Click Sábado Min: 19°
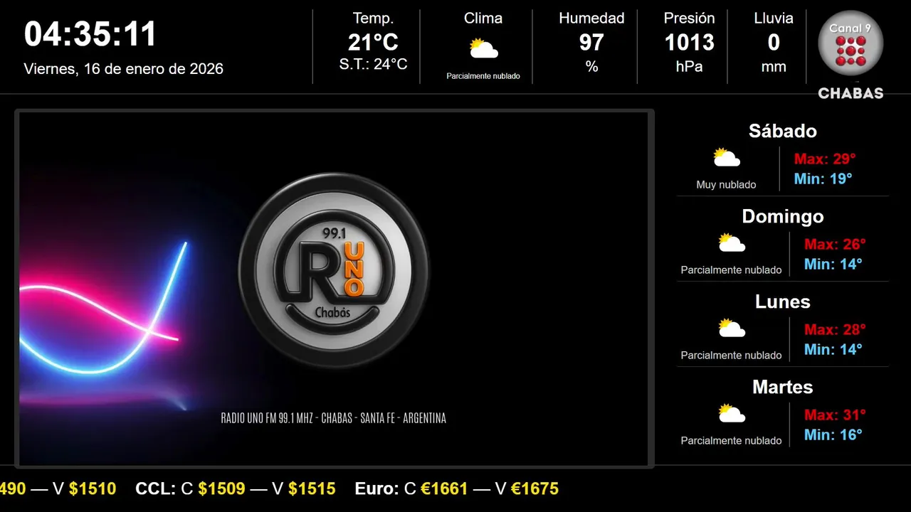Image resolution: width=911 pixels, height=512 pixels. (823, 178)
